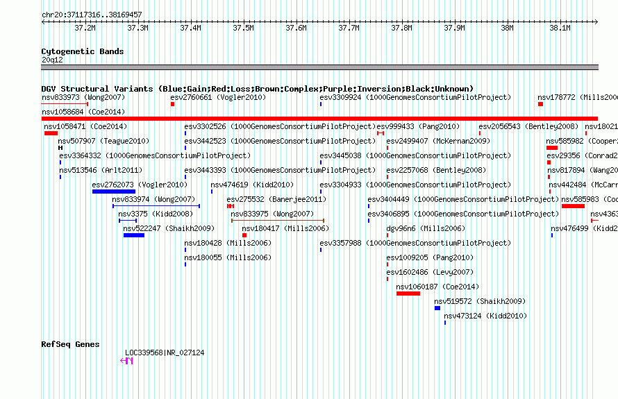Click the 37.5M ruler tick label

243,28
